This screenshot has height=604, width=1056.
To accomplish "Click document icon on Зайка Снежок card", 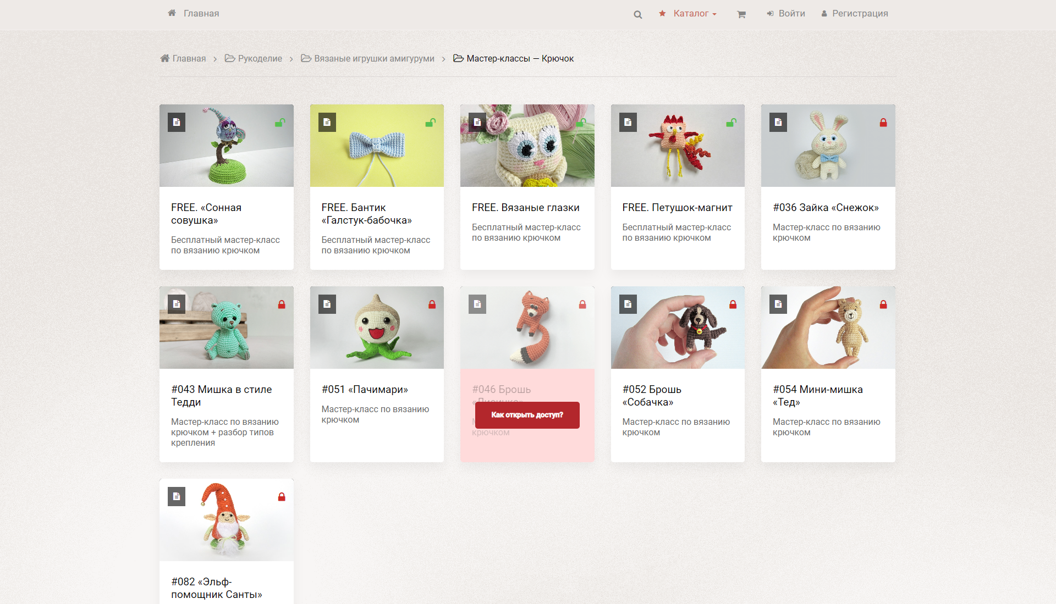I will tap(778, 123).
